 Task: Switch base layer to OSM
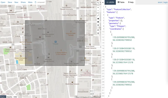tap(15, 97)
